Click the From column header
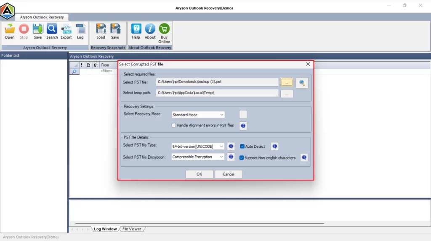The width and height of the screenshot is (431, 241). click(x=108, y=65)
